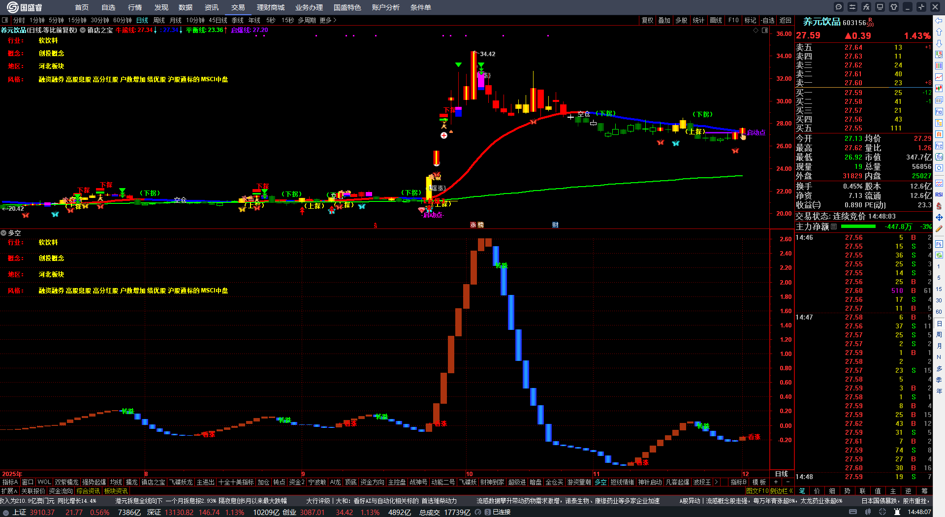Open the 图文F10 link
The image size is (945, 517).
757,491
